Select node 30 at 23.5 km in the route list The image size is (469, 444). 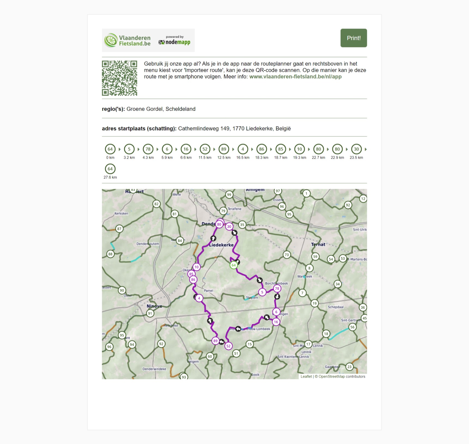coord(356,149)
